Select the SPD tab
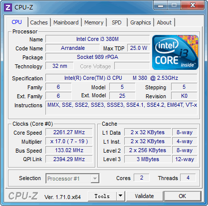The image size is (208, 206). tap(117, 22)
